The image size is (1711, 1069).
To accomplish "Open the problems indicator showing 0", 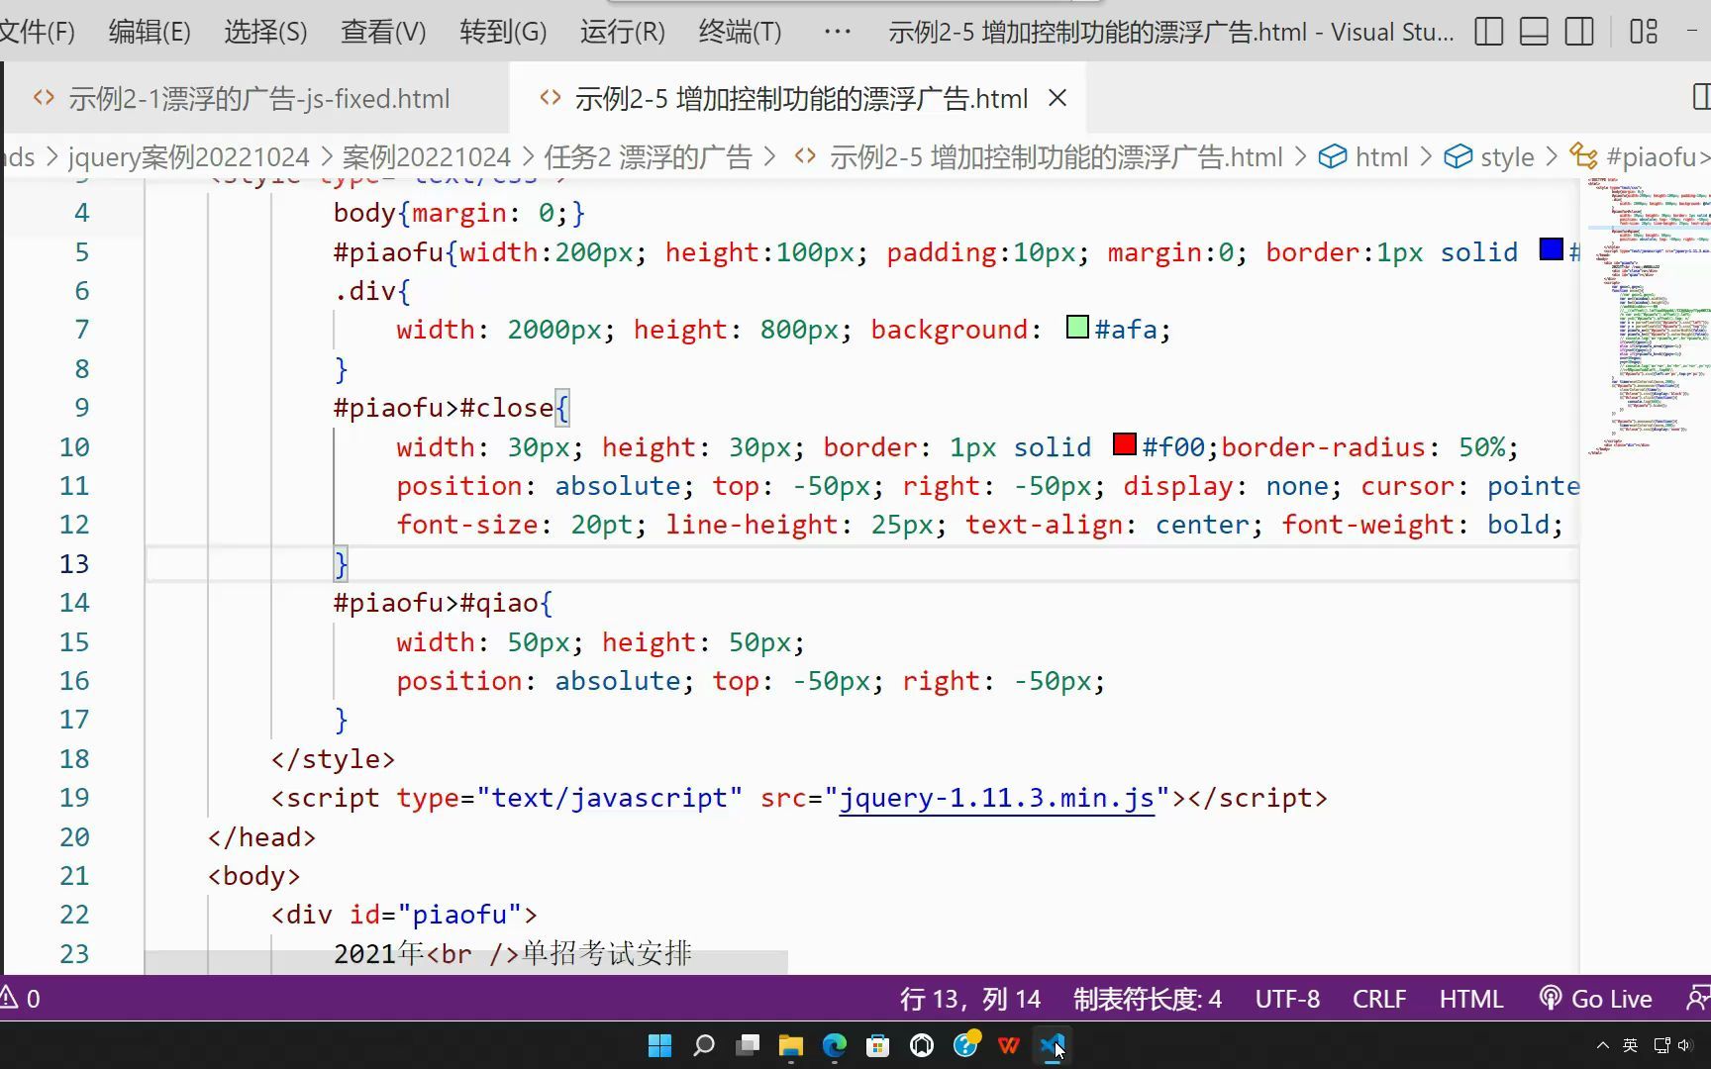I will click(20, 999).
